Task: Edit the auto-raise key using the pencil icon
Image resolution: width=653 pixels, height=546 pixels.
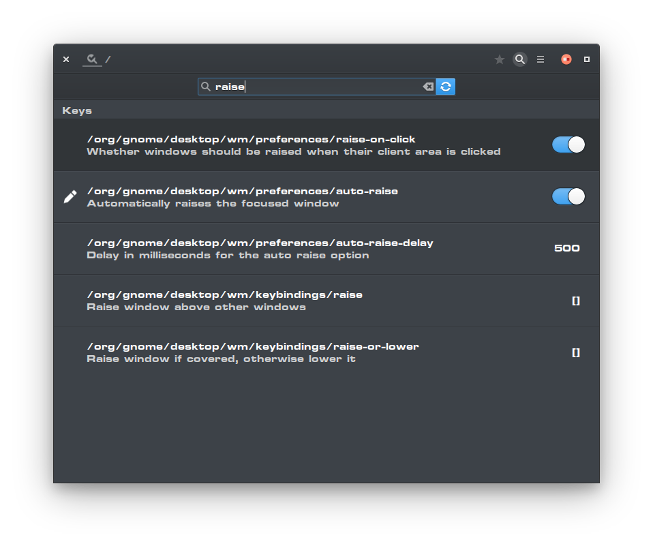Action: tap(70, 196)
